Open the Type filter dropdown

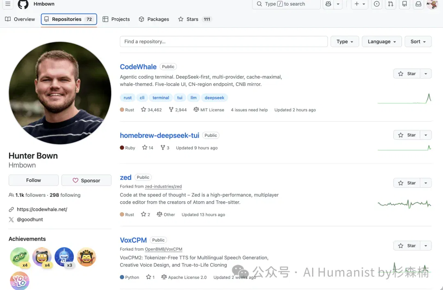pyautogui.click(x=345, y=41)
